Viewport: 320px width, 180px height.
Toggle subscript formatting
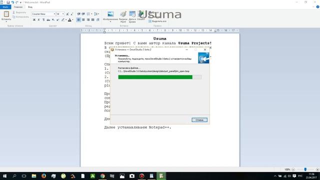53,20
